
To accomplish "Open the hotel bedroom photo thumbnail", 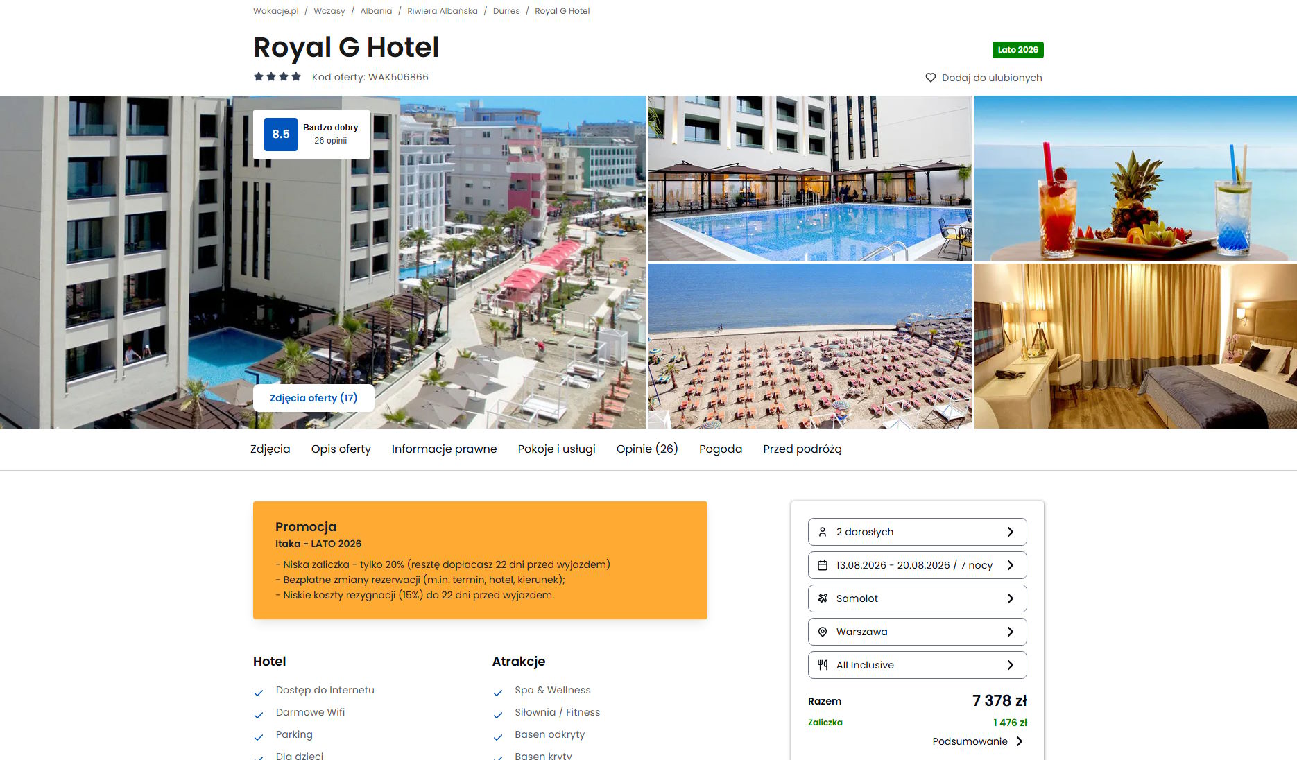I will [1135, 346].
